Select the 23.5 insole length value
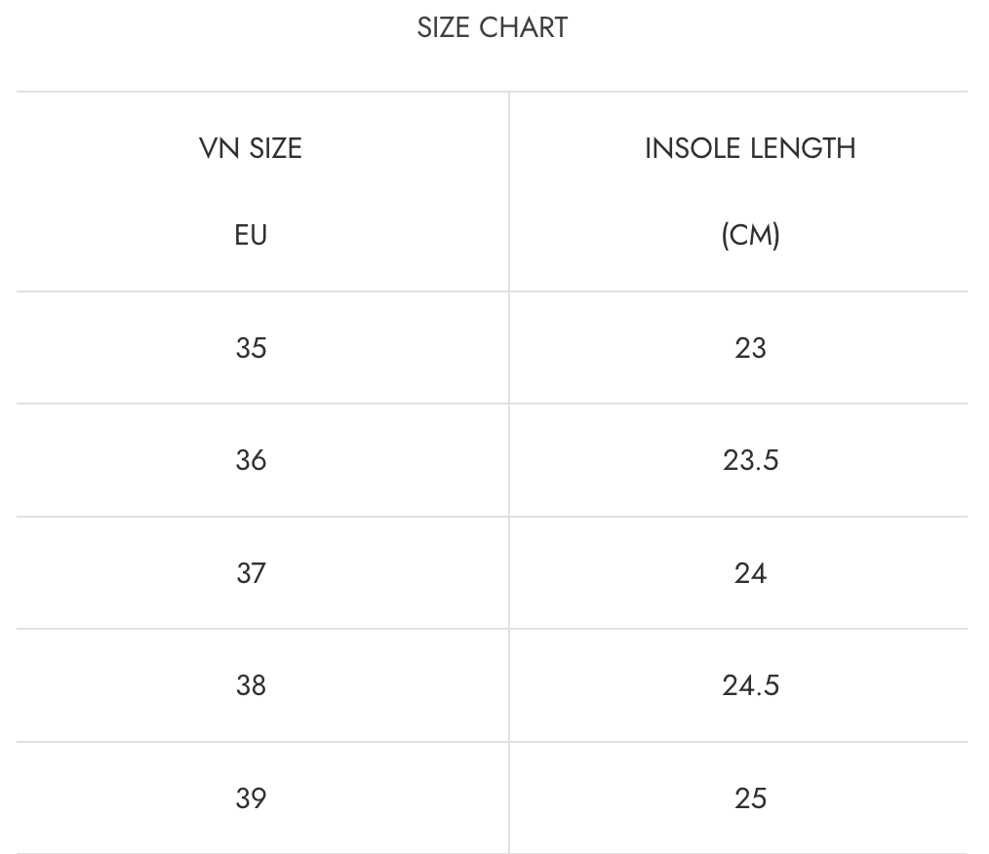 point(750,460)
